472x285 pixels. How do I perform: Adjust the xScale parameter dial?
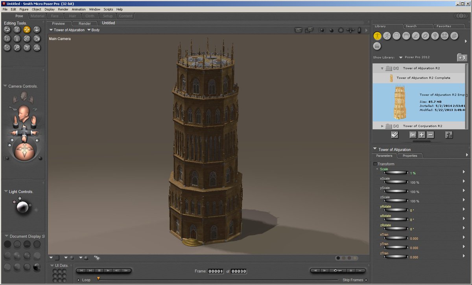(396, 182)
